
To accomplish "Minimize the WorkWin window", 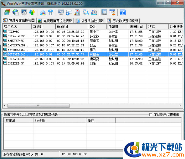I will coord(161,3).
